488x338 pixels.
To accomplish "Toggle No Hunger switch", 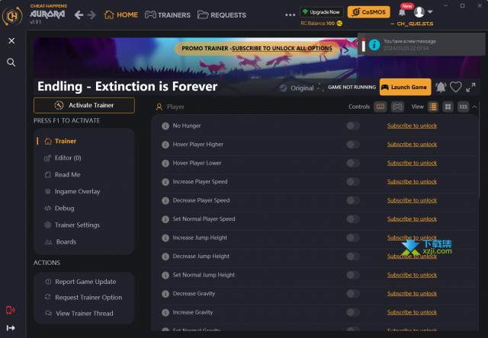I will tap(353, 126).
